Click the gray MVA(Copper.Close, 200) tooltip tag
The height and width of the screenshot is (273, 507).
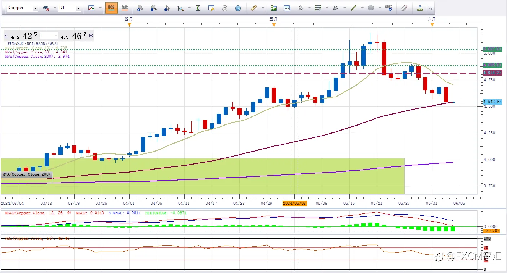27,174
